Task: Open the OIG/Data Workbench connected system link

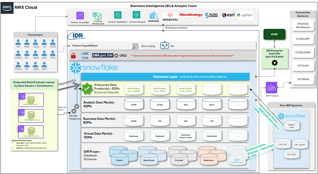Action: pos(303,25)
